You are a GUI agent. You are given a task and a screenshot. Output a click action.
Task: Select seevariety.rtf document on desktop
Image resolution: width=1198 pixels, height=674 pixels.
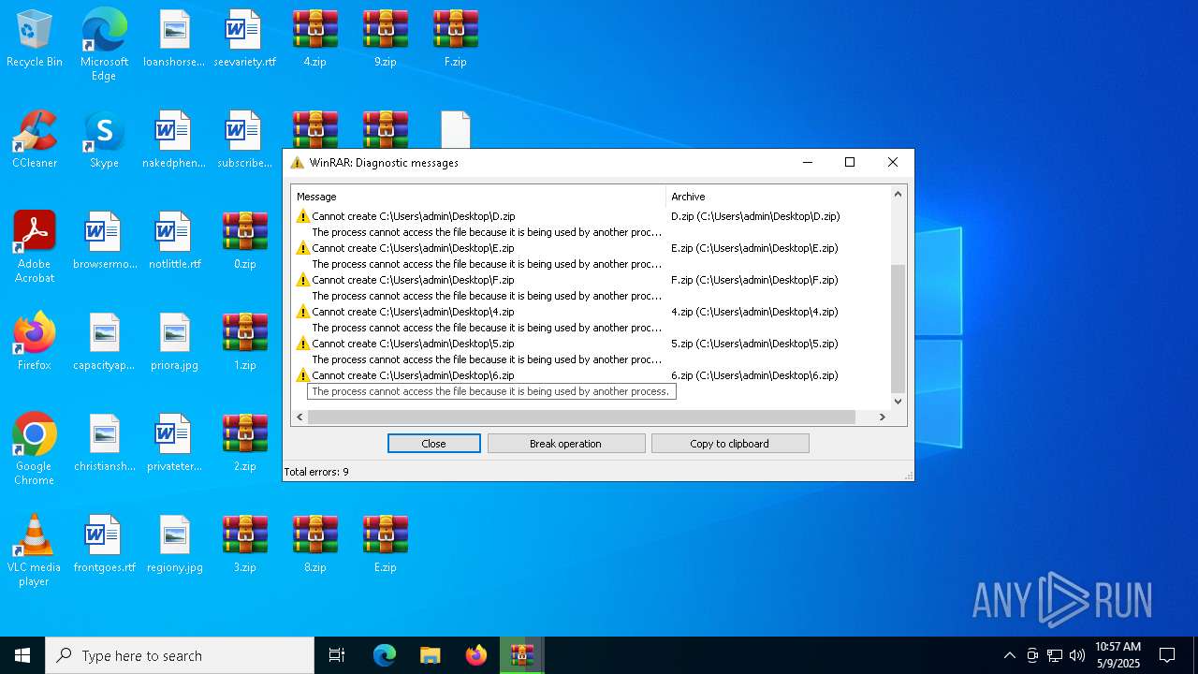click(x=244, y=39)
